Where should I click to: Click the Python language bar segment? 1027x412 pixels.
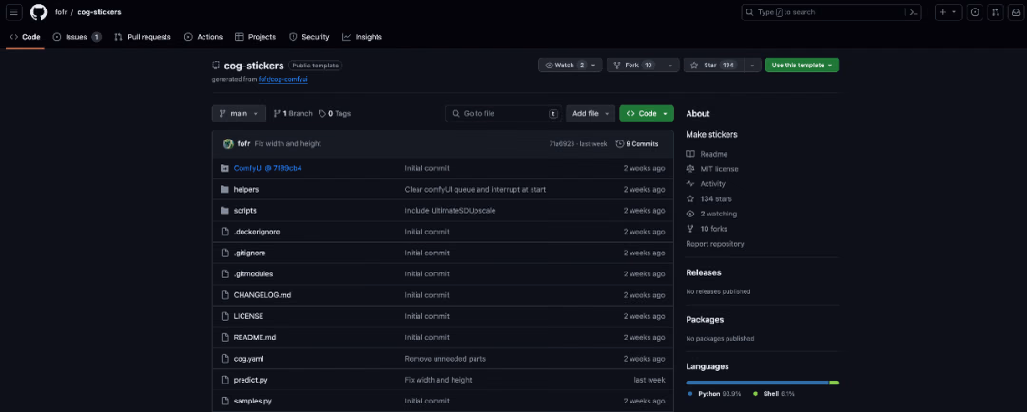click(x=757, y=383)
